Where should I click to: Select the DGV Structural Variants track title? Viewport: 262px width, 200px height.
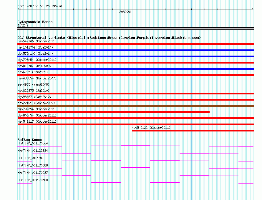click(x=109, y=38)
